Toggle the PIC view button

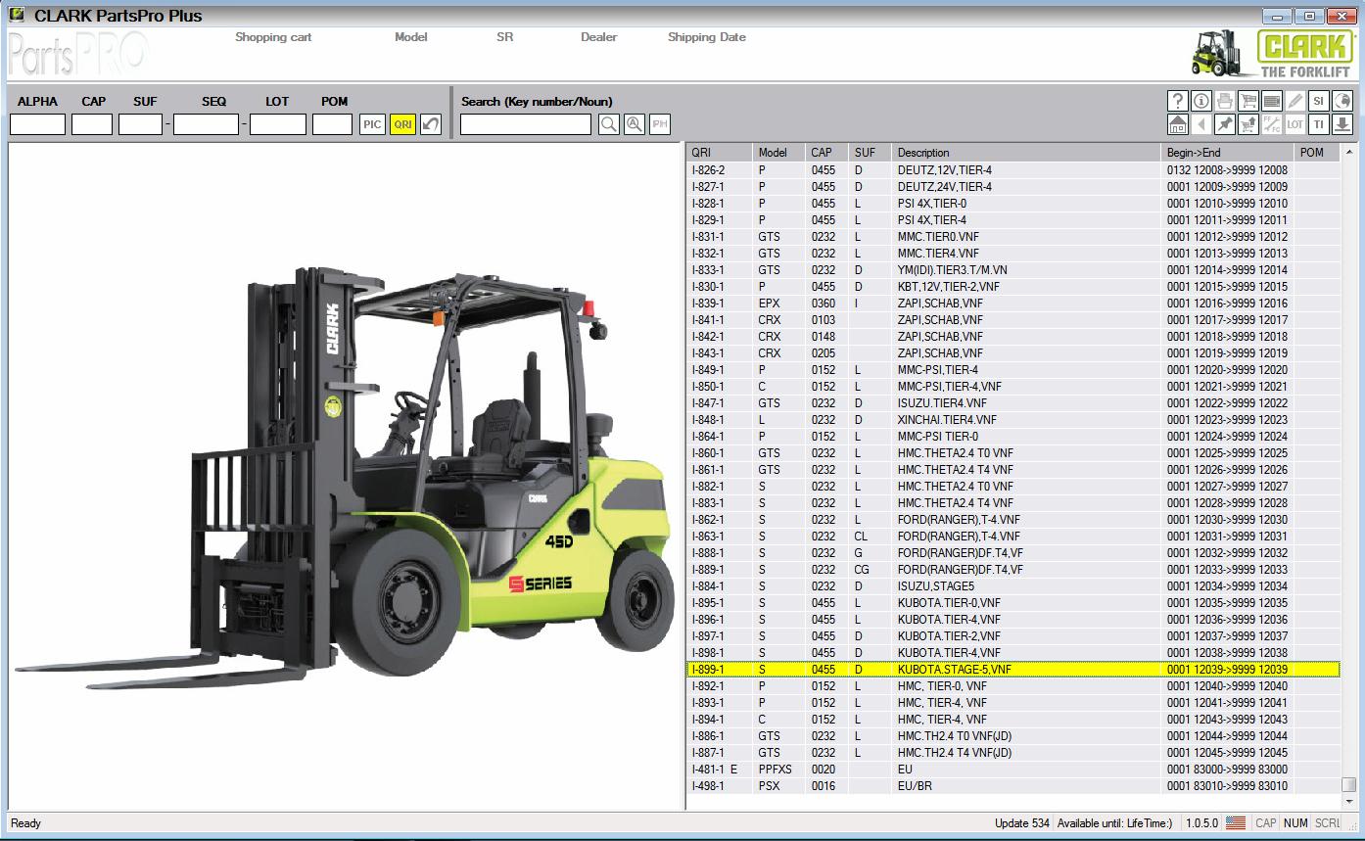pyautogui.click(x=372, y=124)
